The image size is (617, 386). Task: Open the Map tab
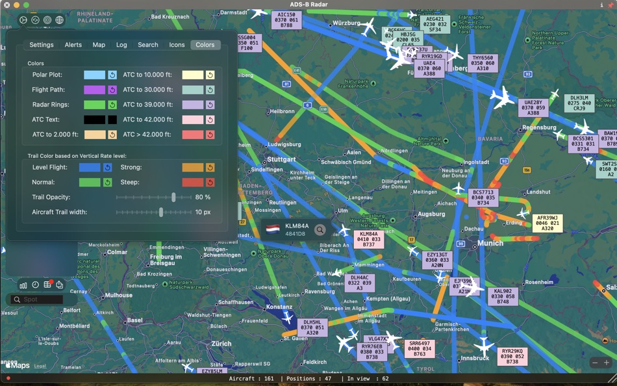99,45
